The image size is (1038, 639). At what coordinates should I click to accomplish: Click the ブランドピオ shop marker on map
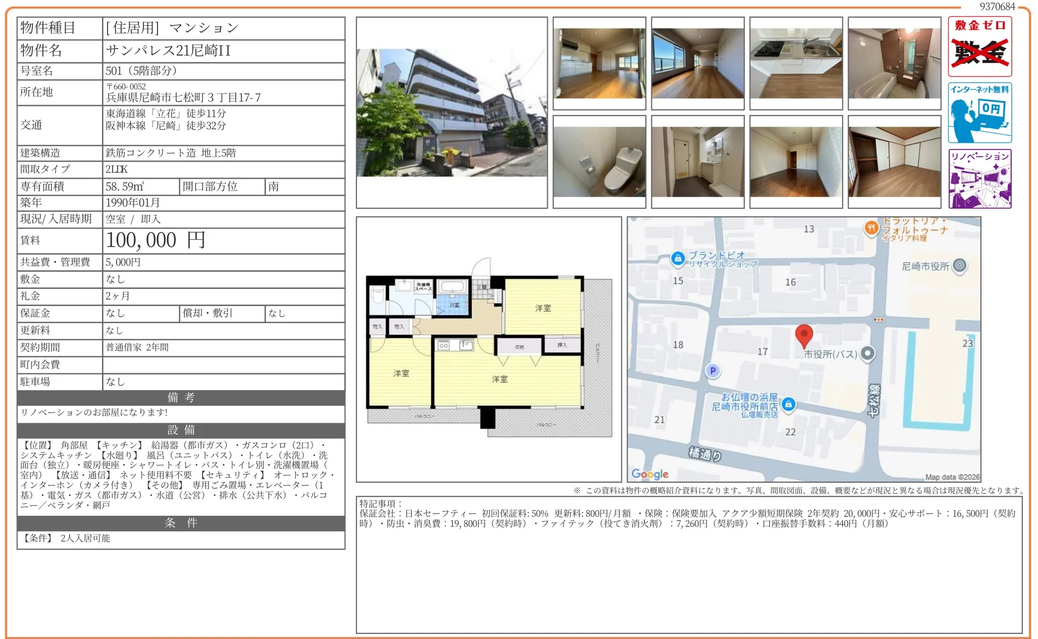tap(678, 259)
